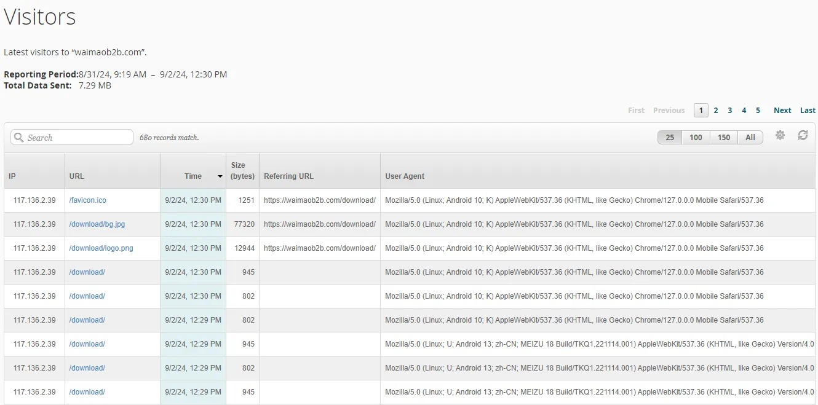Click the Time column sort arrow
818x405 pixels.
point(220,176)
